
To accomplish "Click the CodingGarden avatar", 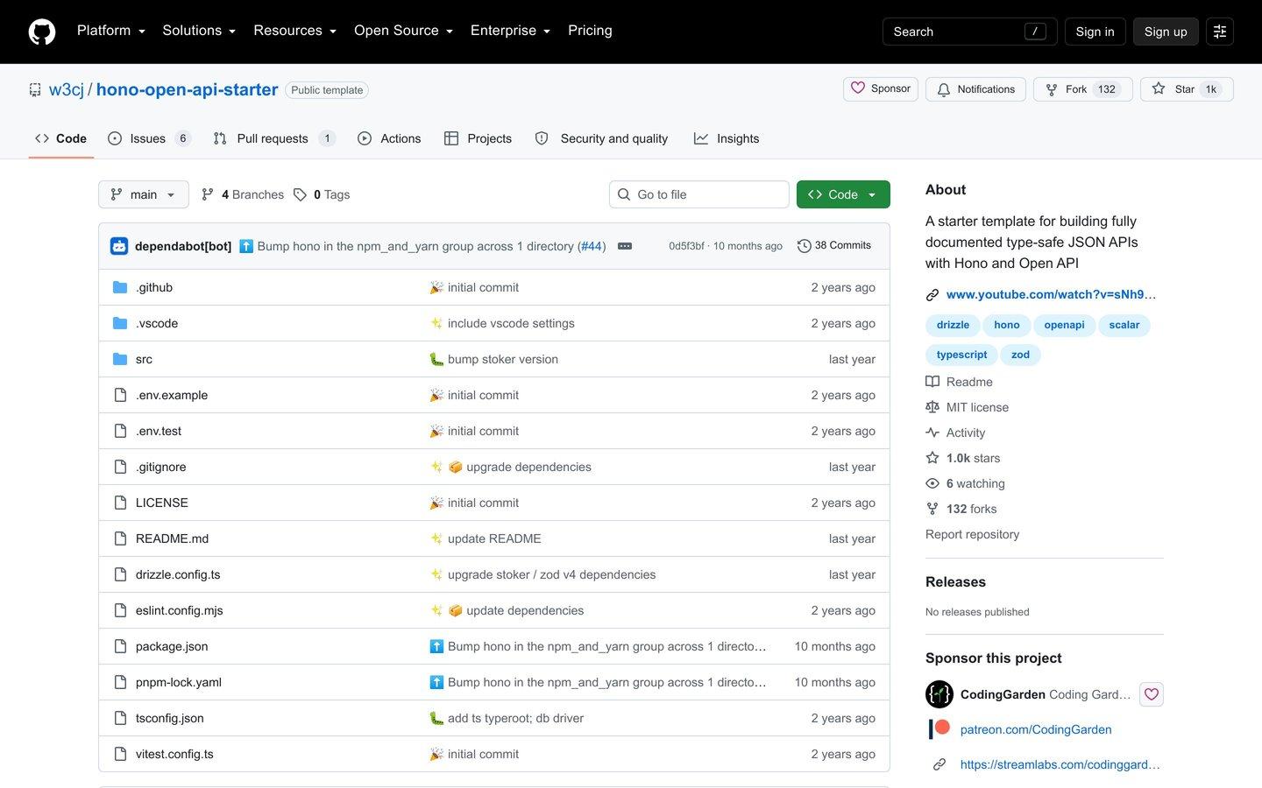I will tap(939, 694).
